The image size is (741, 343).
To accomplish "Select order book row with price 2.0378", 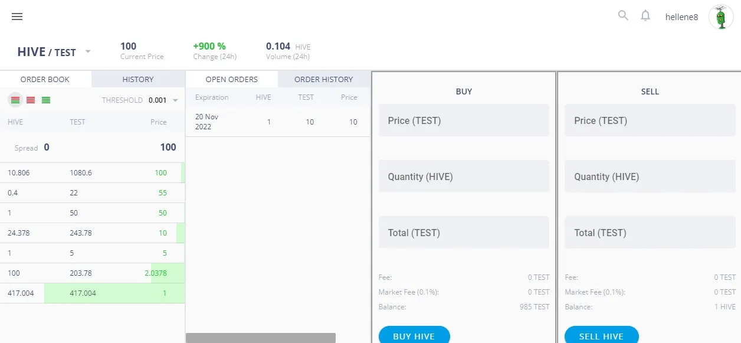I will pyautogui.click(x=92, y=273).
